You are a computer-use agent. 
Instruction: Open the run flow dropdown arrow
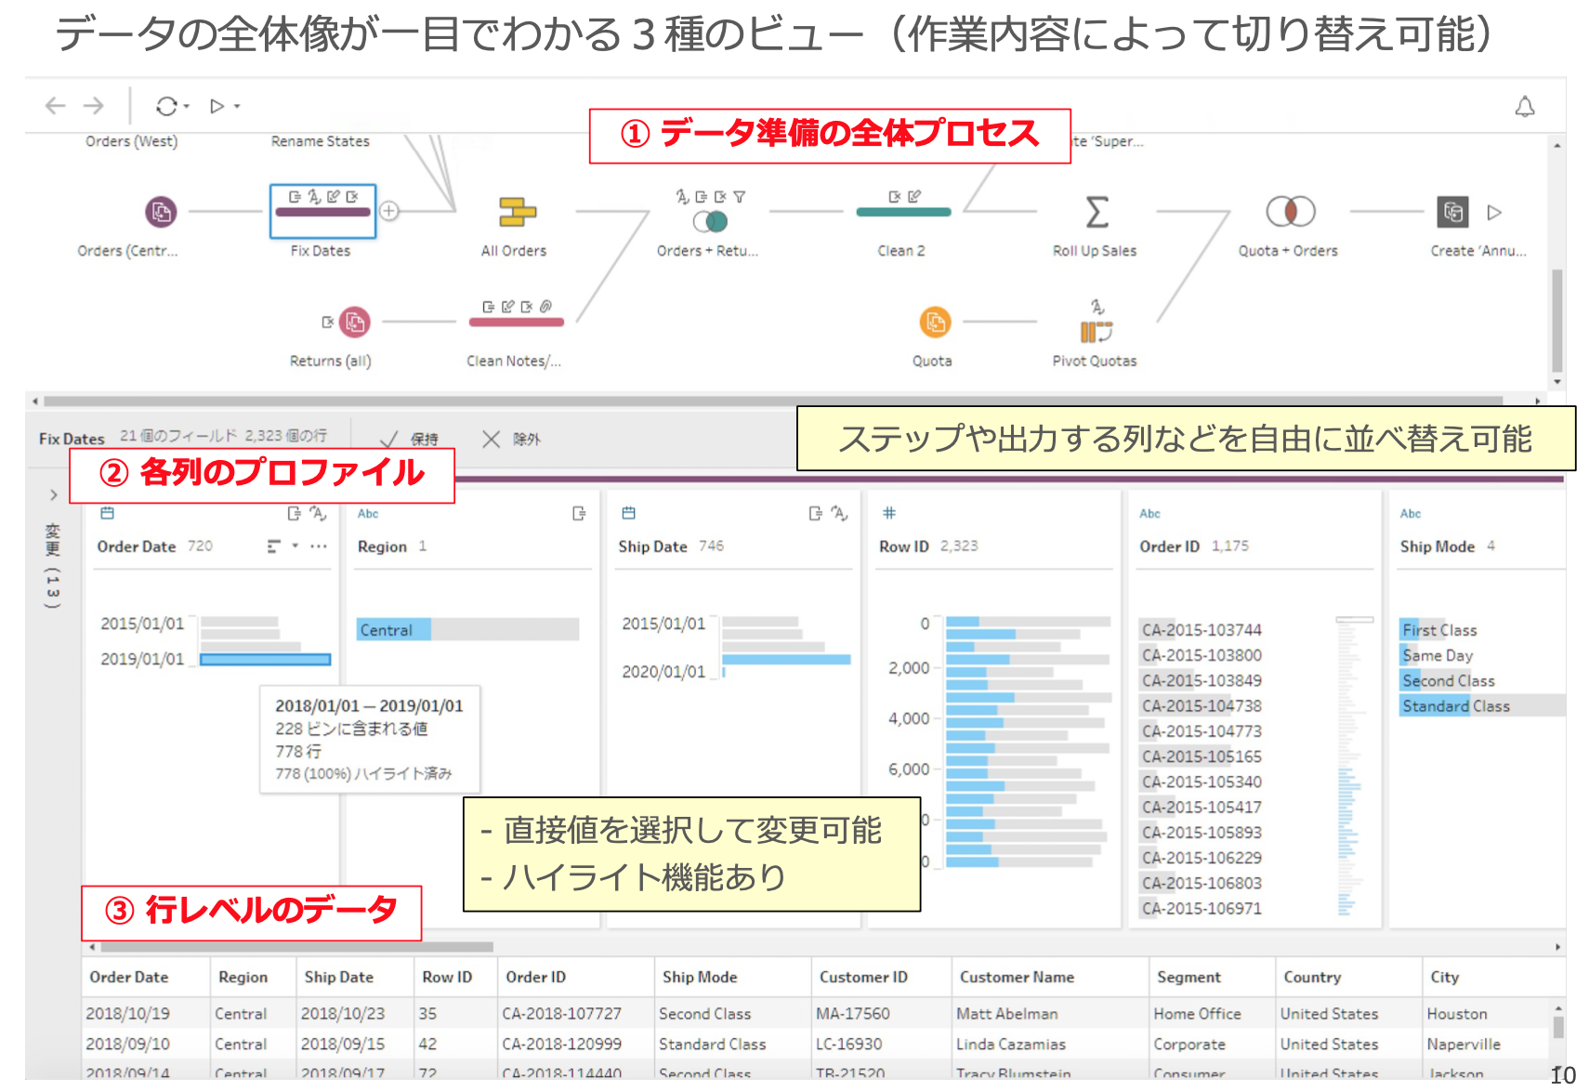(x=237, y=107)
